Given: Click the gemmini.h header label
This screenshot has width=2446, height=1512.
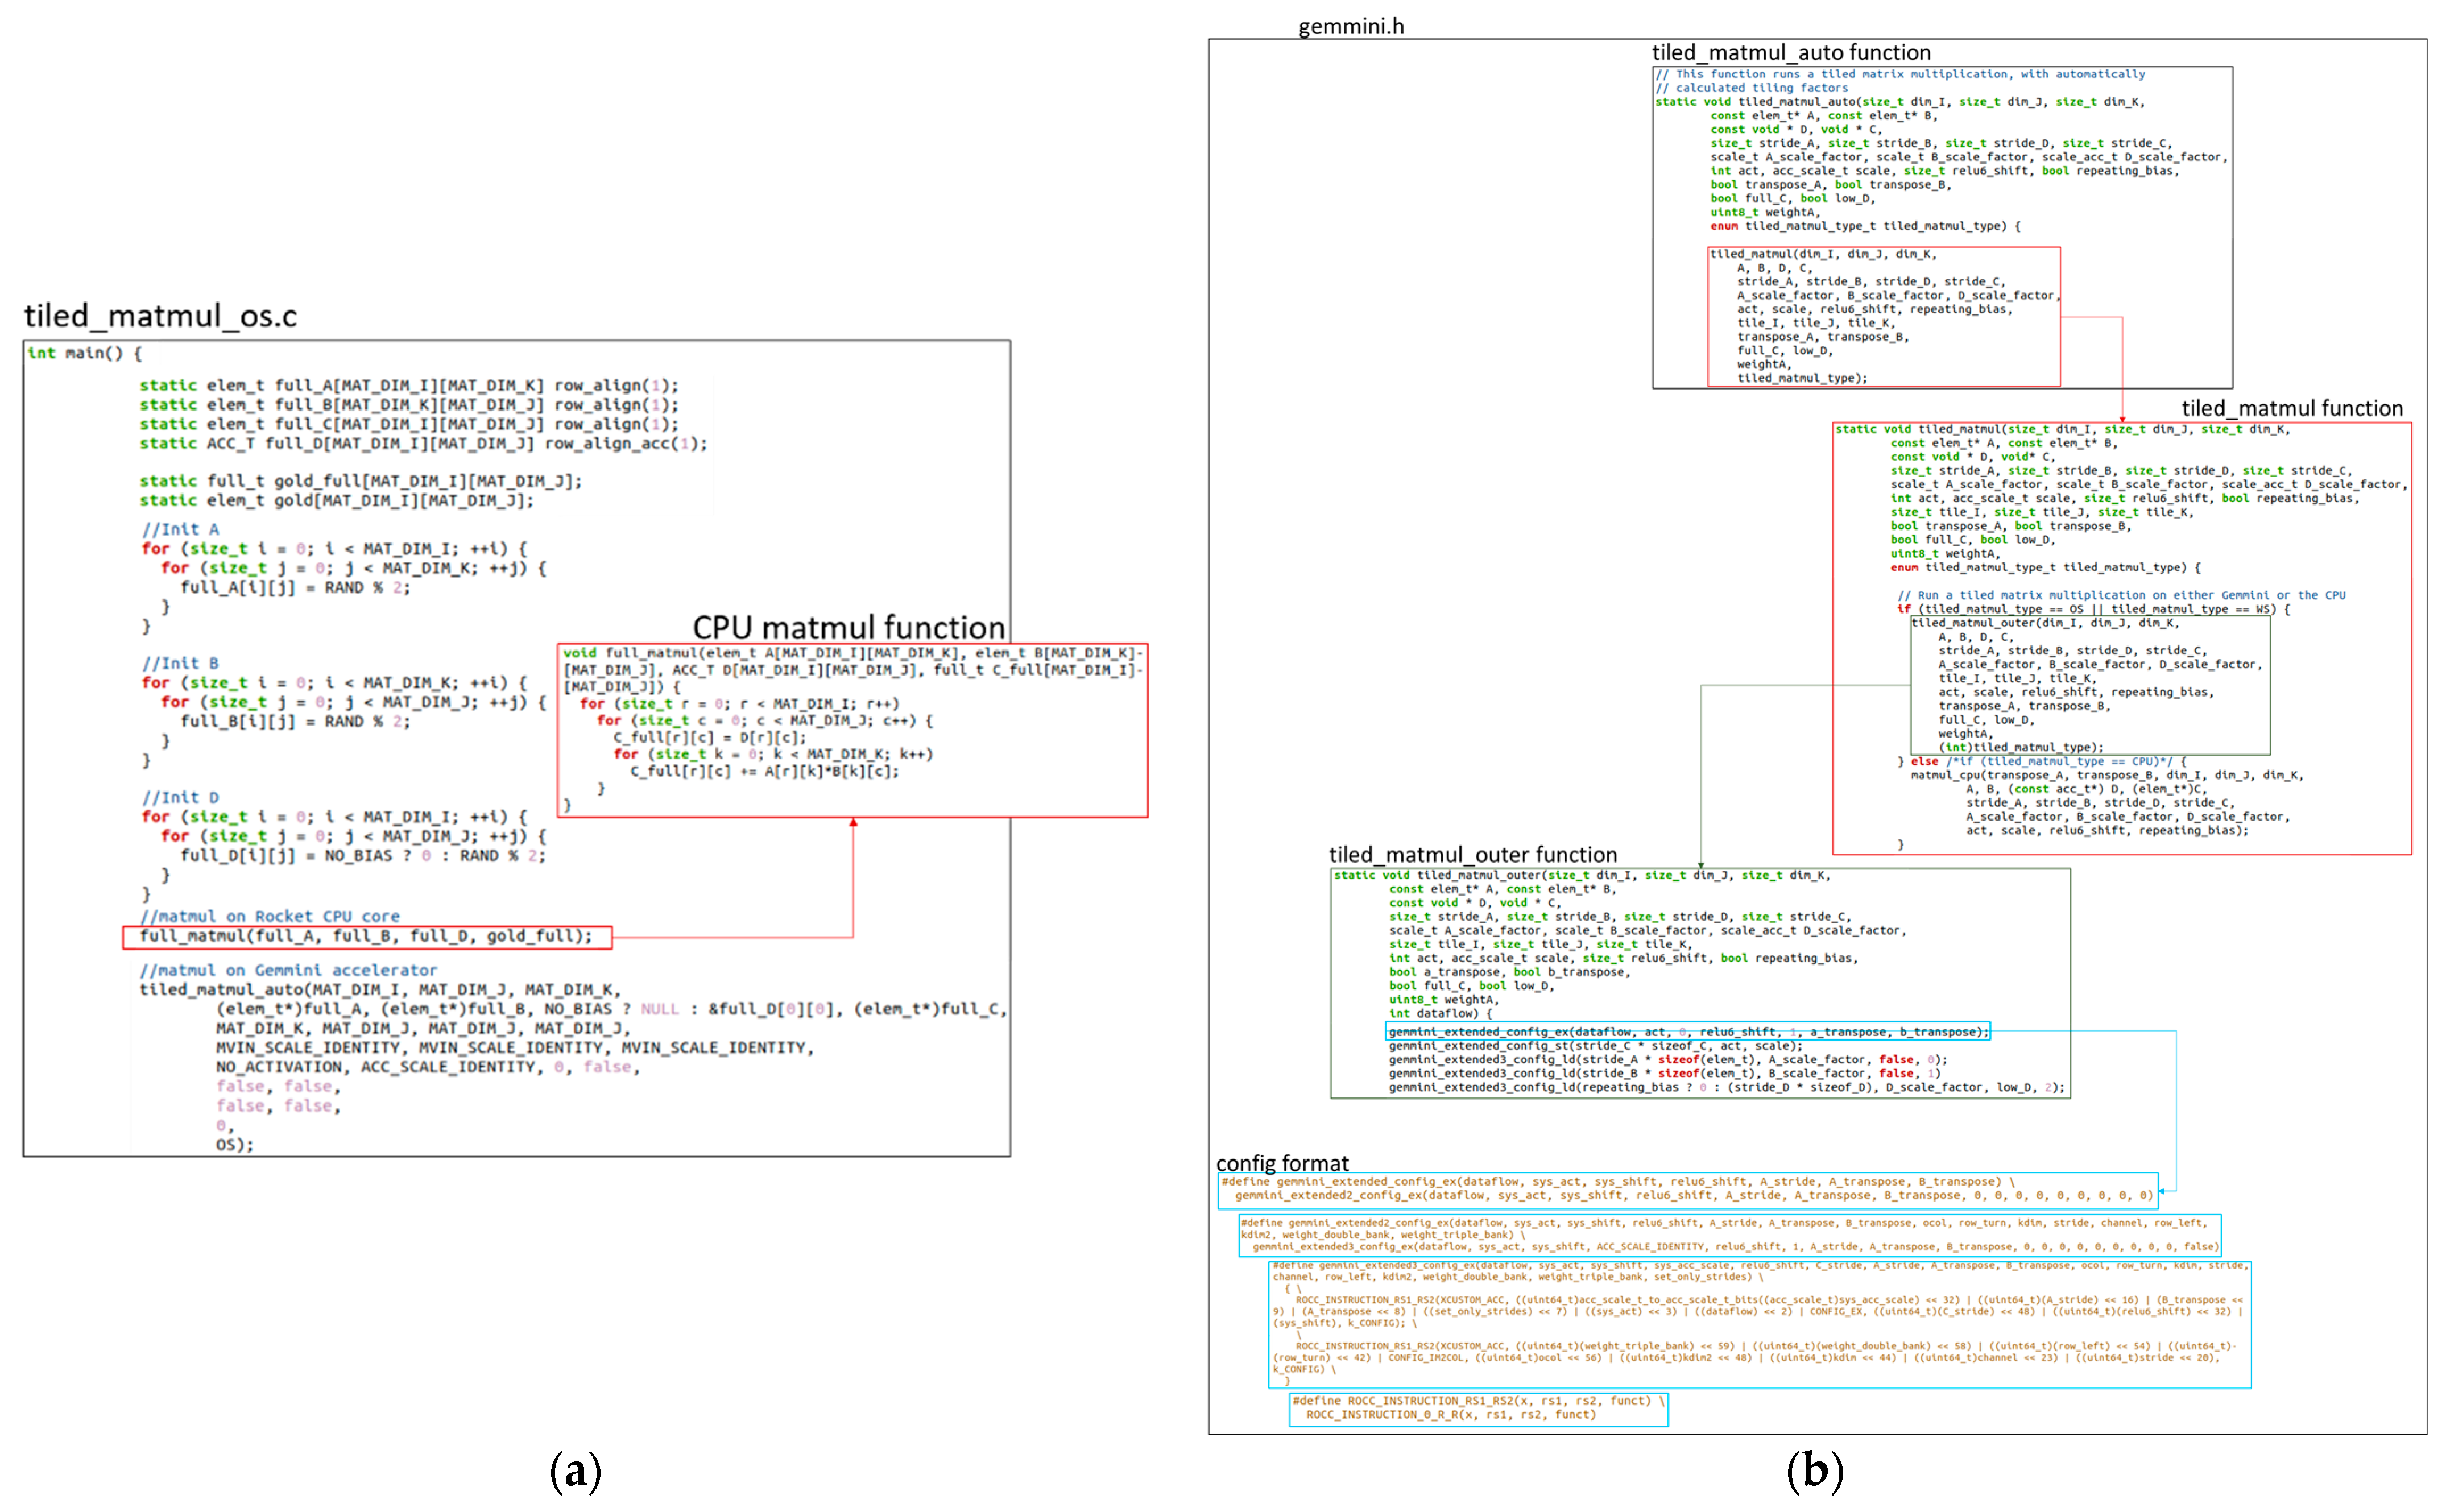Looking at the screenshot, I should click(1350, 26).
